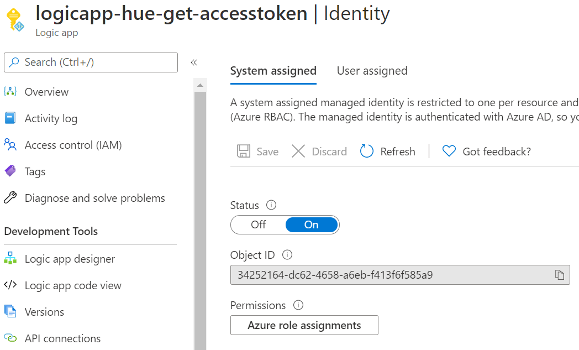Click the Versions documents icon
The image size is (579, 350).
(10, 311)
